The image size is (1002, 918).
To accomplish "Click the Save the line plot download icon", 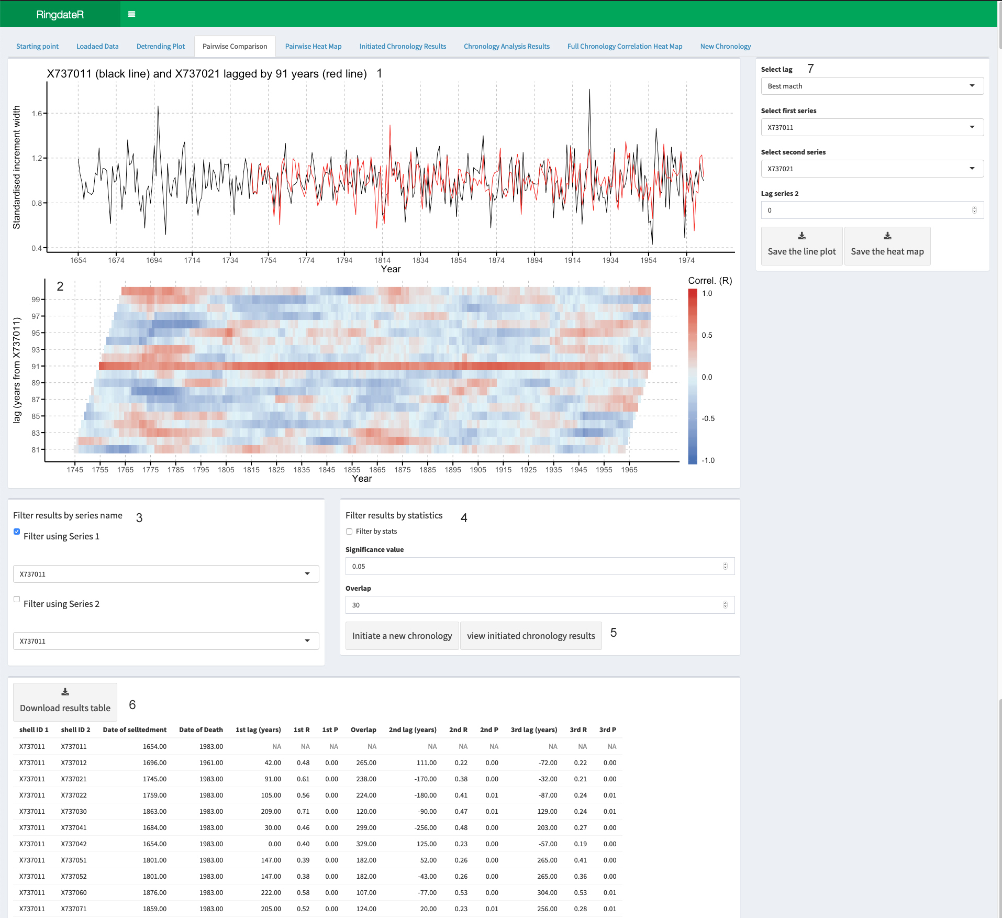I will coord(801,236).
